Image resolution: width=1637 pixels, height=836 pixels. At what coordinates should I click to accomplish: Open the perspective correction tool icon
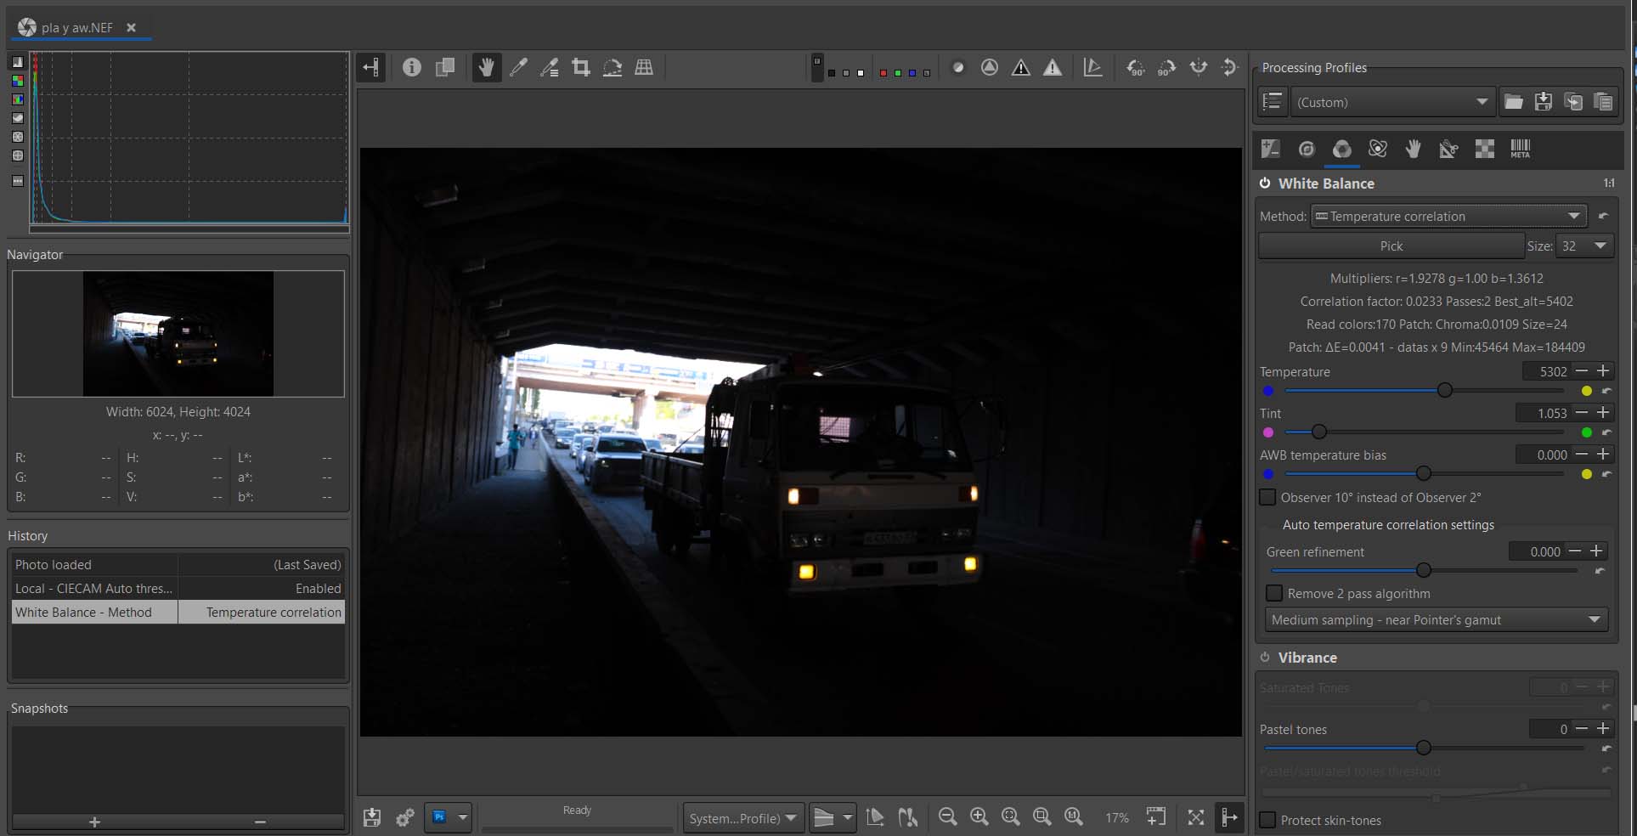coord(644,68)
